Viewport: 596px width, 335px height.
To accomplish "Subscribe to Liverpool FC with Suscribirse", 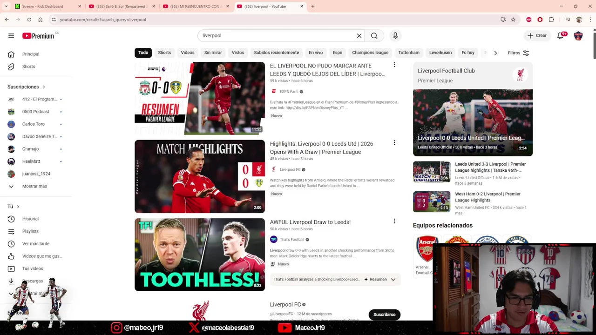I will [x=384, y=315].
